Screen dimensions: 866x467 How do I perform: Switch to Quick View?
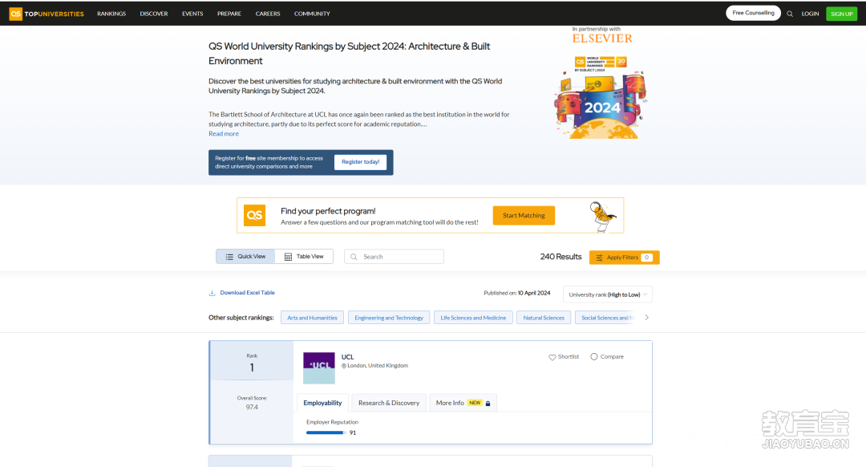click(x=245, y=257)
